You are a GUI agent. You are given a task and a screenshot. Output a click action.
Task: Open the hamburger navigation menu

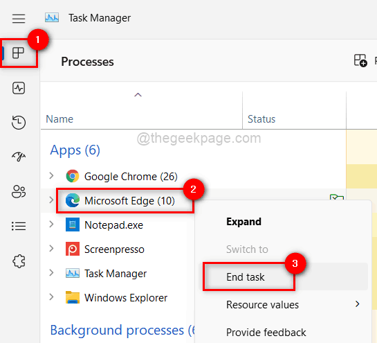[19, 19]
